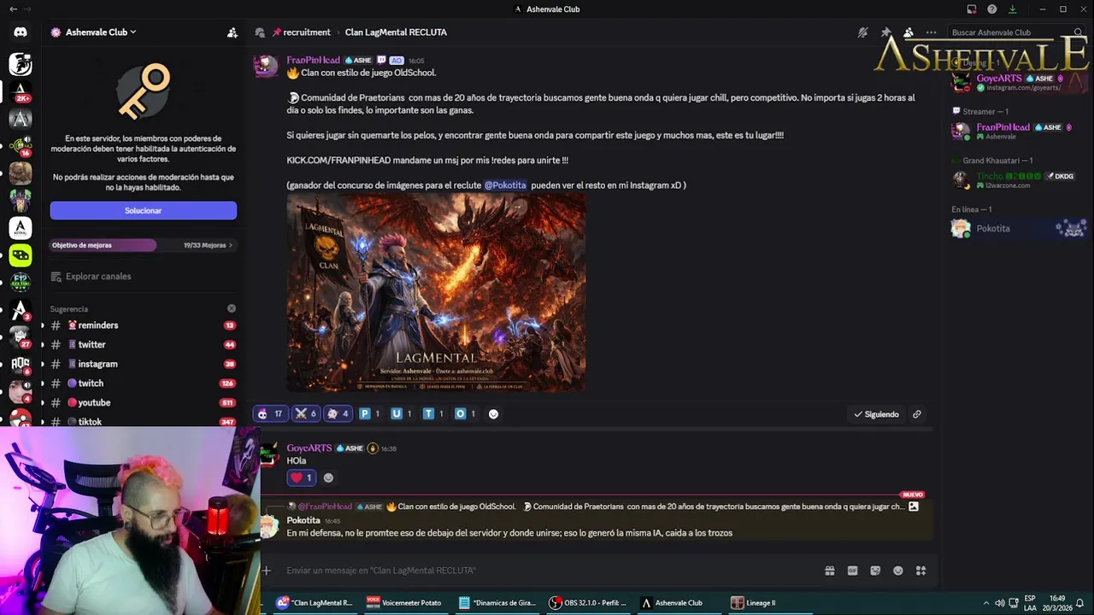Screen dimensions: 1094x615
Task: Toggle member list icon in header
Action: click(909, 32)
